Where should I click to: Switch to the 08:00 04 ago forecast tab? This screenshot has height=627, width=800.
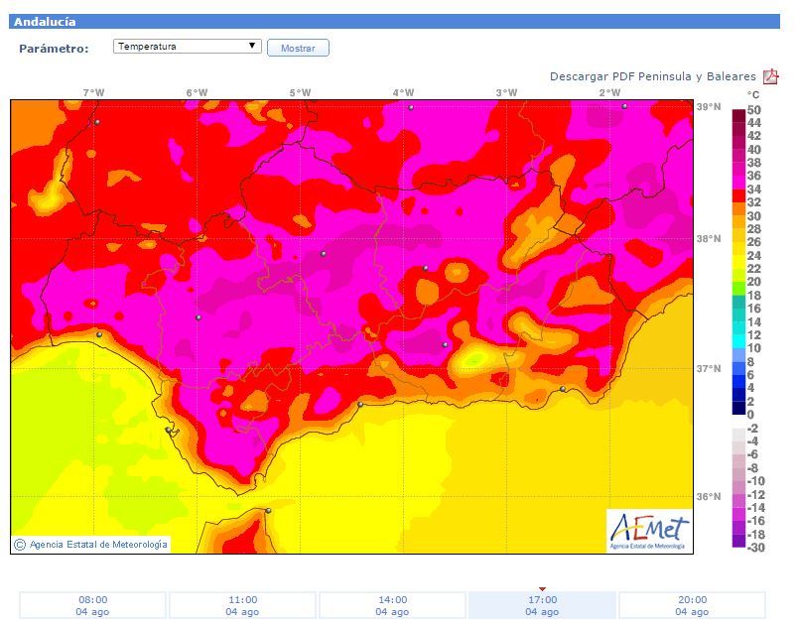93,605
